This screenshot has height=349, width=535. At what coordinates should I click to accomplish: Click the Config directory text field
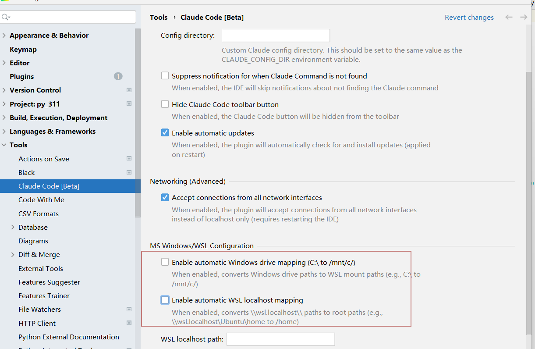point(276,35)
